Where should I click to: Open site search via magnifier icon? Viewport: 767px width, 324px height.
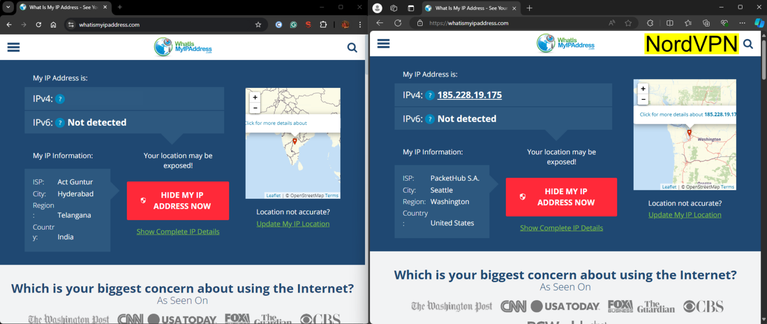coord(352,47)
